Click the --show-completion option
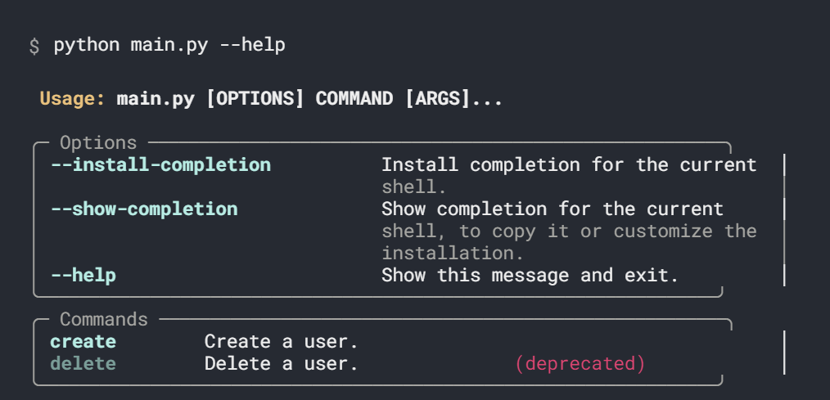830x400 pixels. coord(144,209)
